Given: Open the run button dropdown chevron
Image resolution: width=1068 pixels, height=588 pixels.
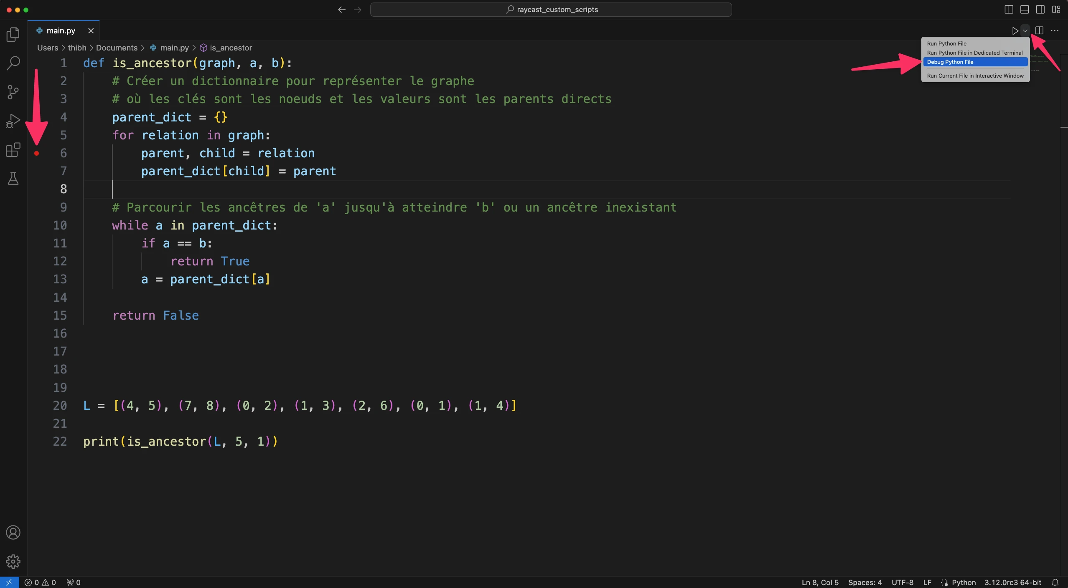Looking at the screenshot, I should pyautogui.click(x=1025, y=30).
